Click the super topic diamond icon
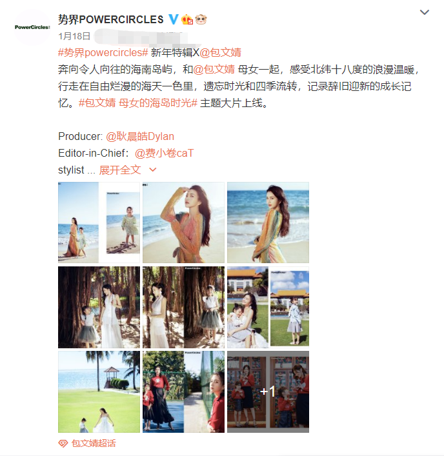Image resolution: width=444 pixels, height=456 pixels. [x=63, y=443]
